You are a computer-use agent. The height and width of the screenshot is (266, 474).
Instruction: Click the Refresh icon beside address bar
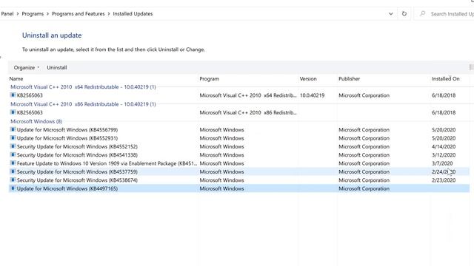404,13
